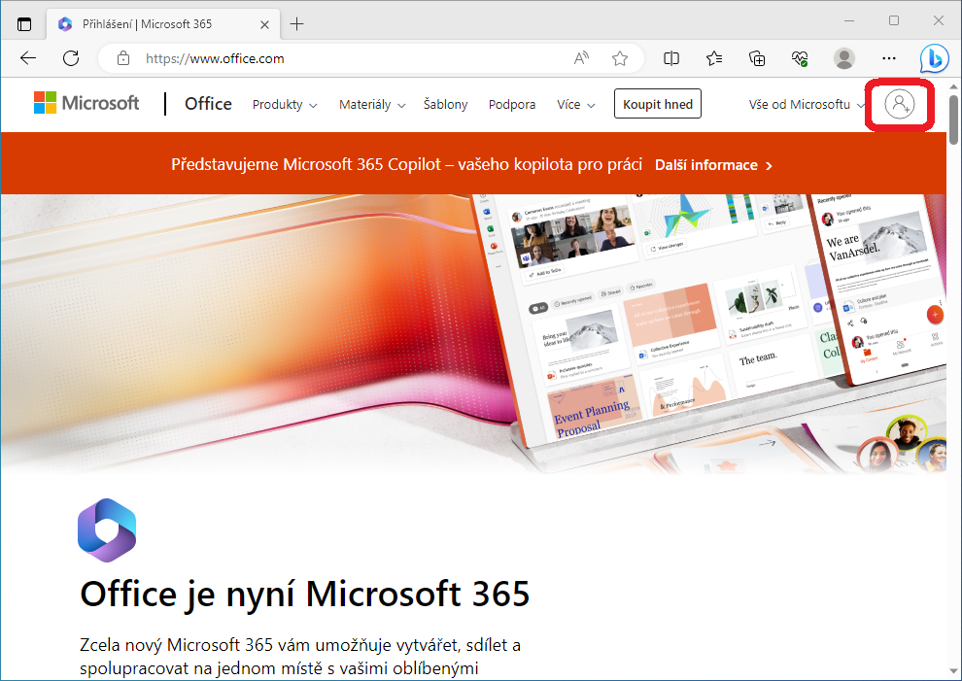Go to the Office home link
Screen dimensions: 962x681
(x=208, y=104)
